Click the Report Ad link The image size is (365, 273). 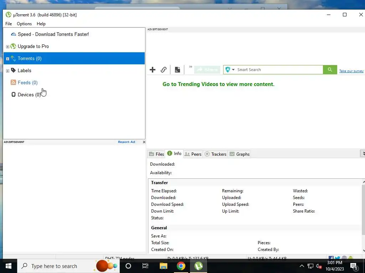[127, 142]
